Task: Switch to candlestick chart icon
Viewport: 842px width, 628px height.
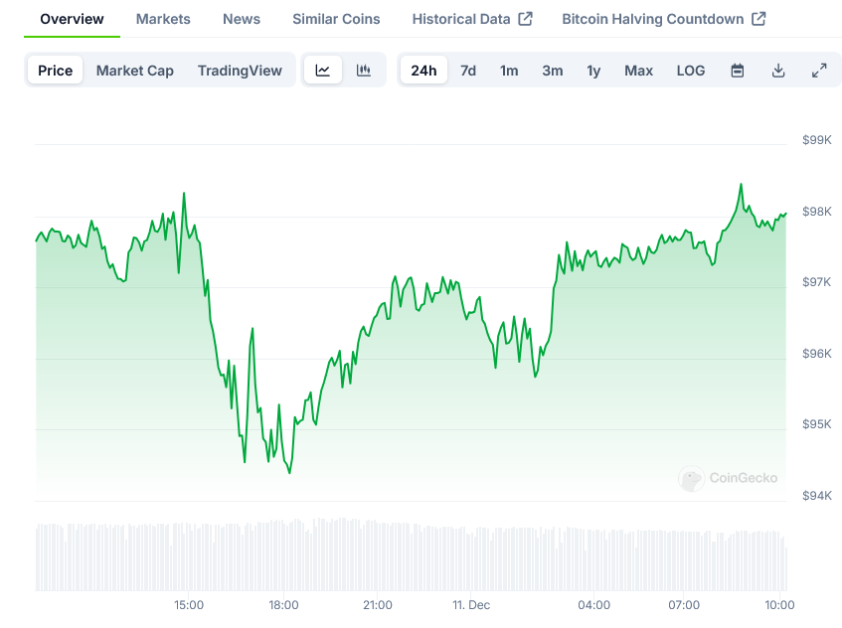Action: coord(364,71)
